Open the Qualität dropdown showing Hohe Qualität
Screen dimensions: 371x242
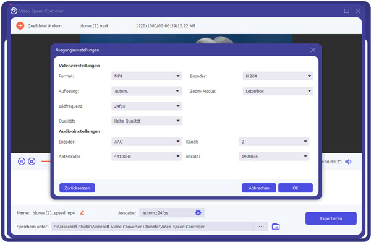147,121
